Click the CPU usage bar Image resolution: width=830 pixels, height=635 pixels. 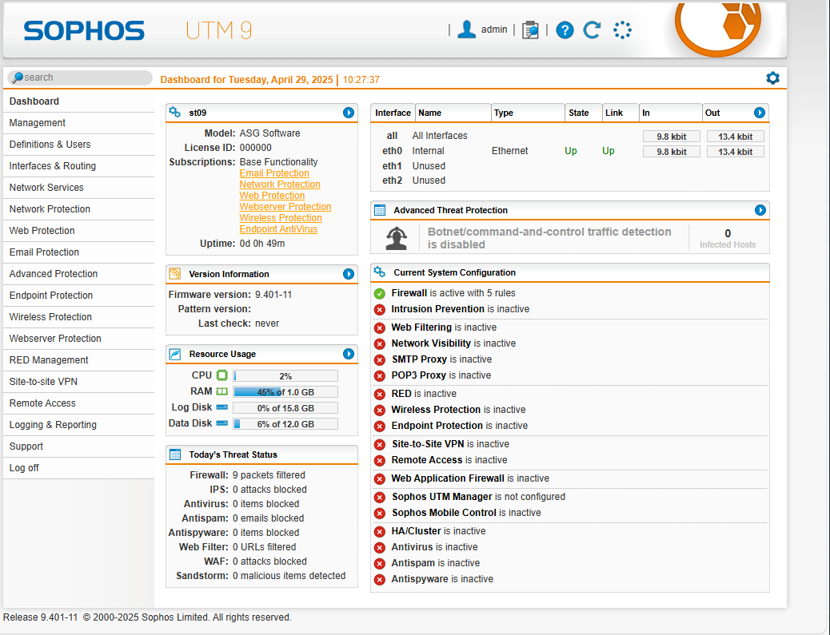coord(285,376)
